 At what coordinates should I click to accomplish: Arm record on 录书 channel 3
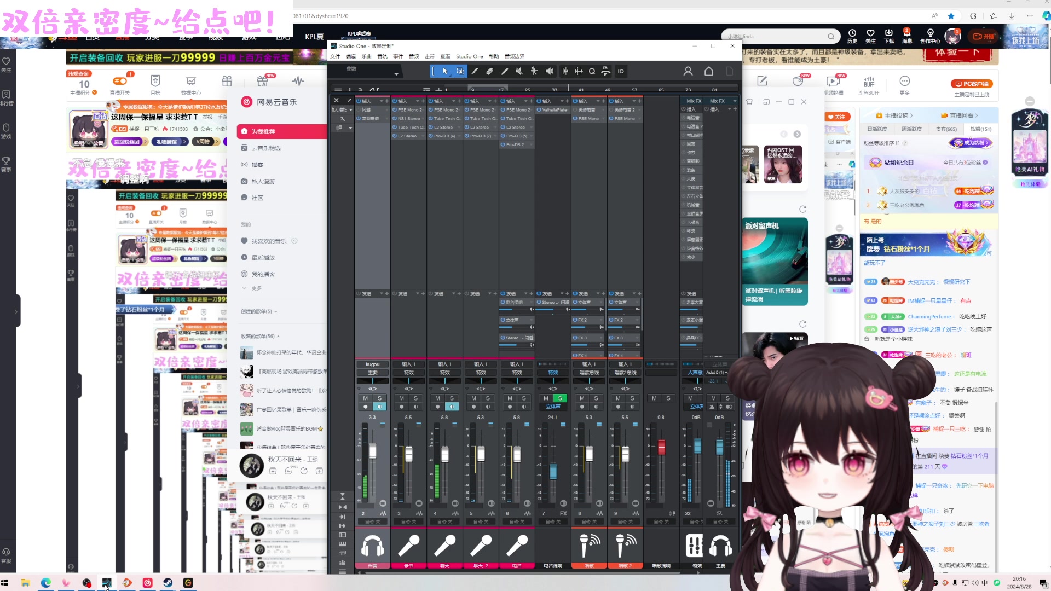click(402, 407)
